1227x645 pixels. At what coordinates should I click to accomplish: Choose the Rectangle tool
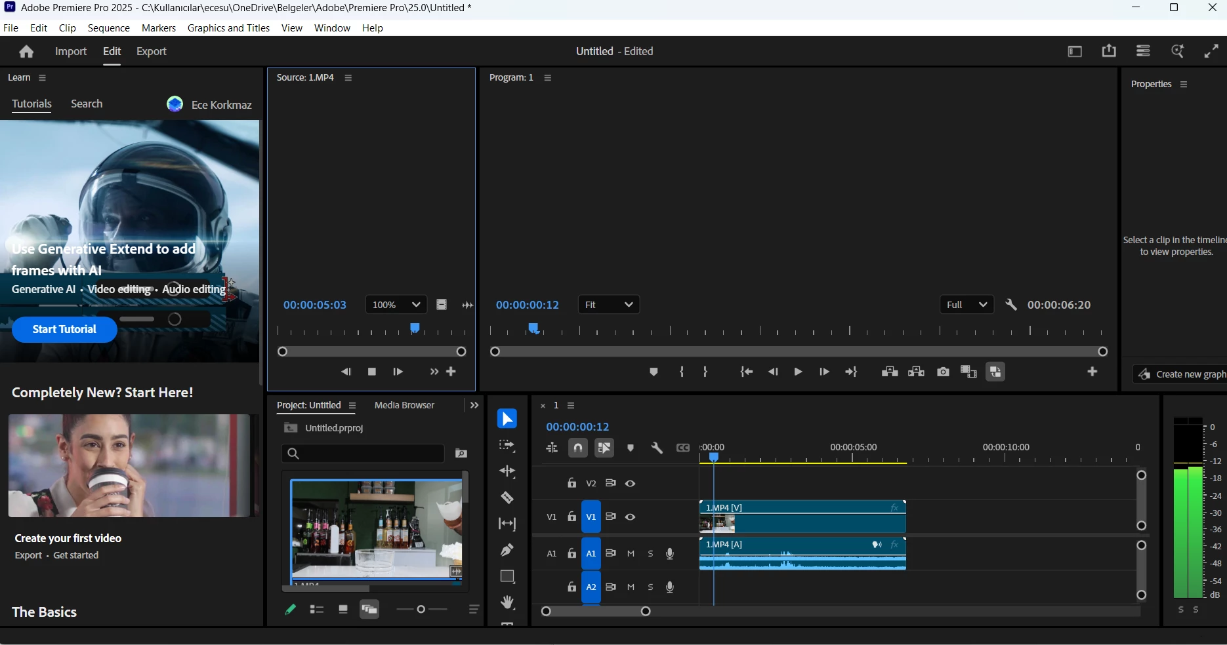point(507,576)
